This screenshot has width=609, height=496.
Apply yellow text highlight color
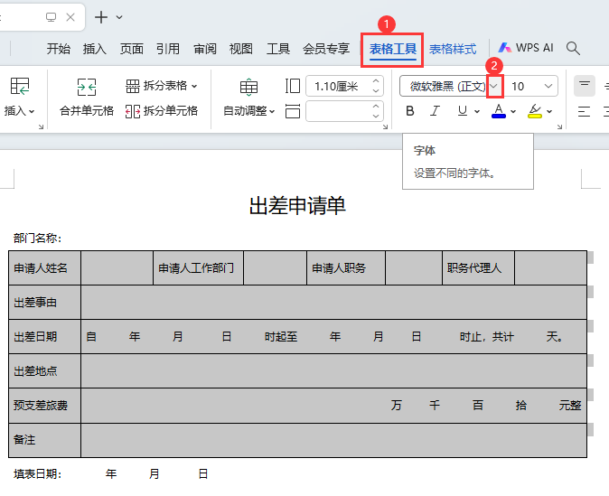535,111
